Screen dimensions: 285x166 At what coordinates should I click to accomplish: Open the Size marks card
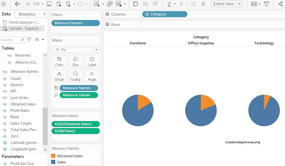pyautogui.click(x=75, y=61)
